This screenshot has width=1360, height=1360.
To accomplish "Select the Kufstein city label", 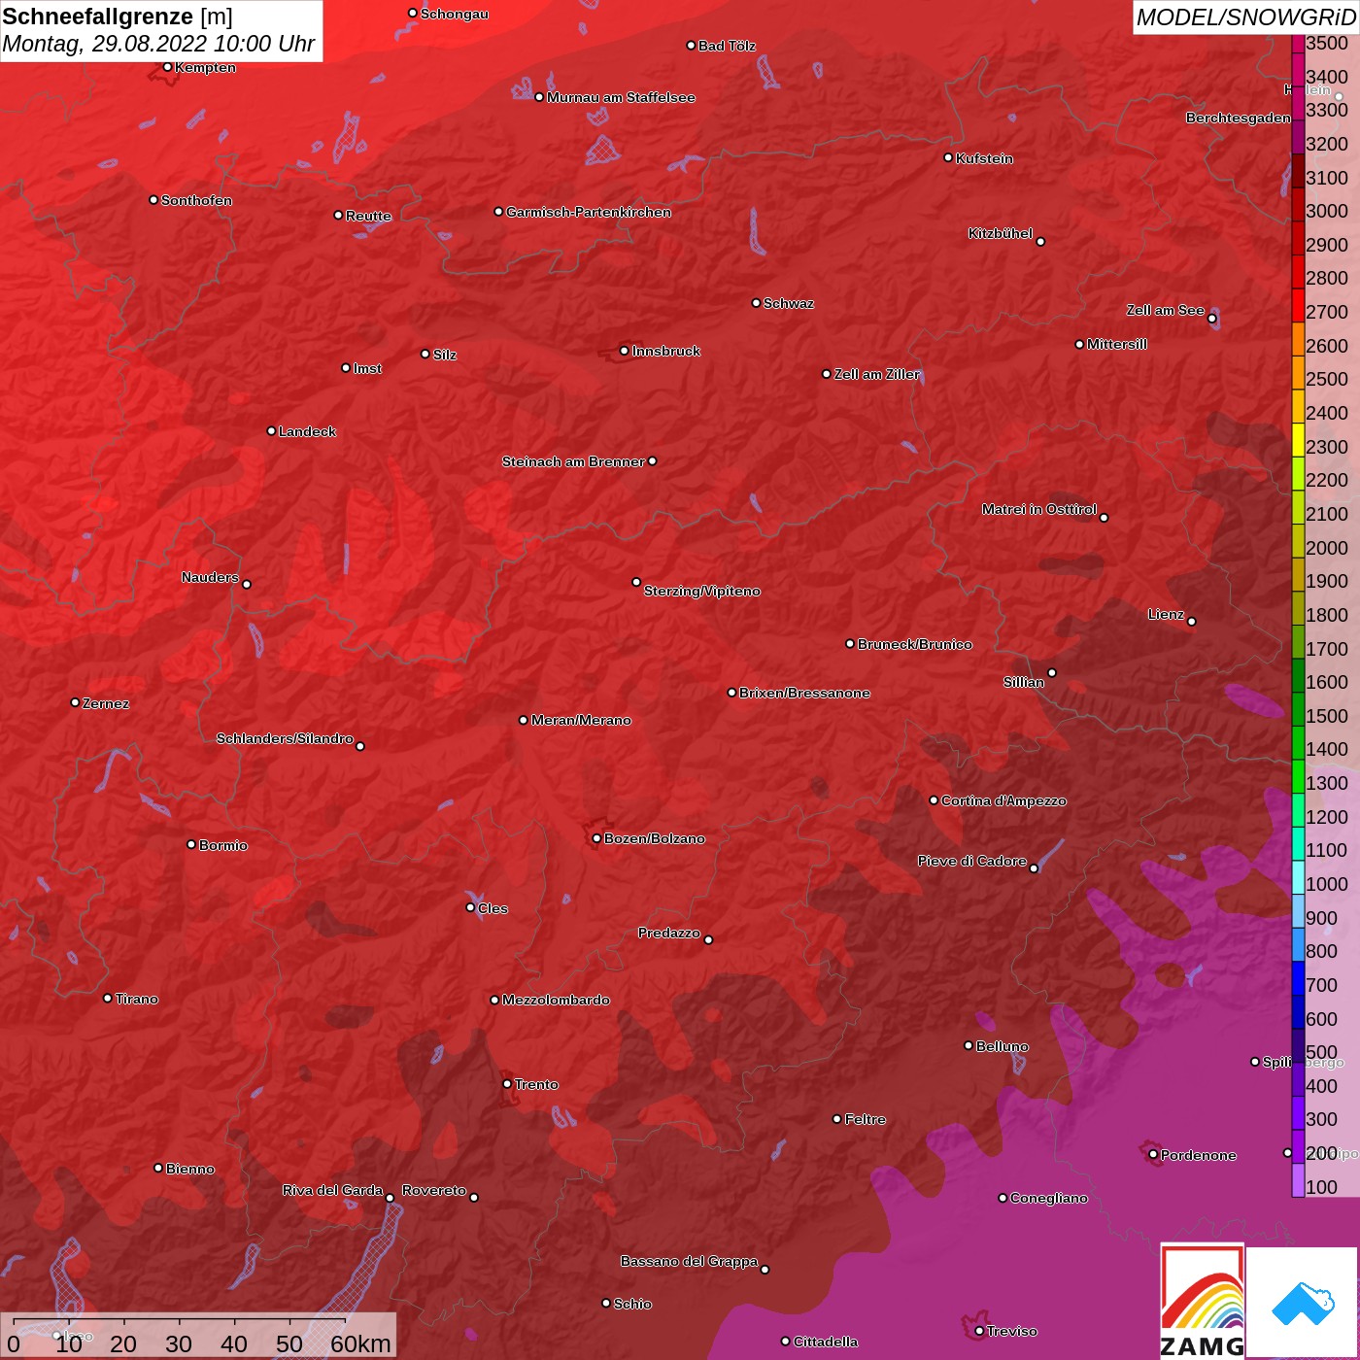I will click(x=984, y=158).
